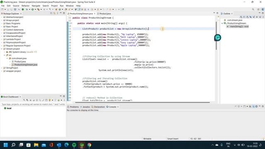Click the lightbulb icon in Boot Dashboard toolbar

pyautogui.click(x=50, y=100)
